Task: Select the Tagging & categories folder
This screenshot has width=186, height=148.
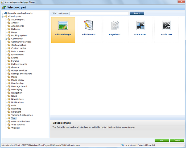Action: 22,115
